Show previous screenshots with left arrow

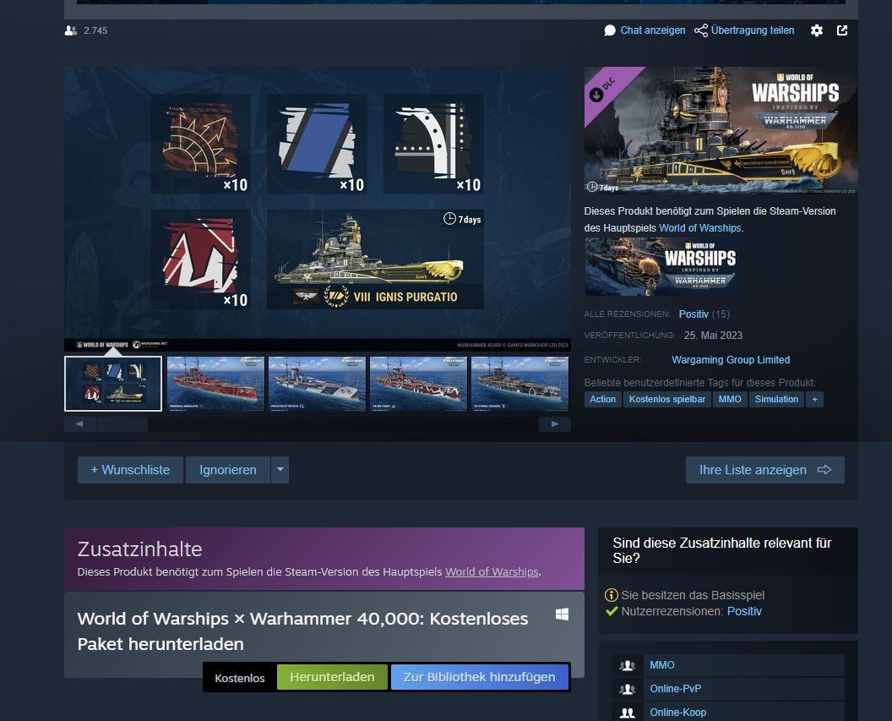tap(79, 424)
